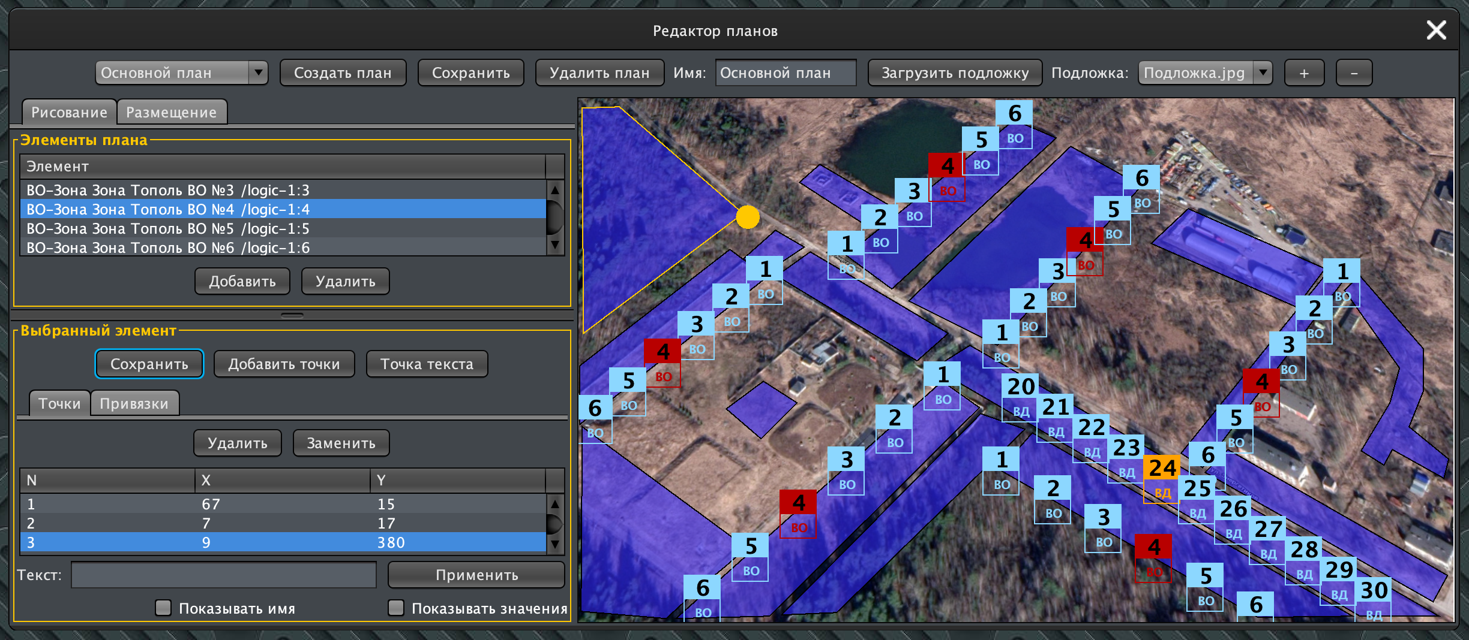
Task: Enable the Показывать имя checkbox
Action: coord(163,608)
